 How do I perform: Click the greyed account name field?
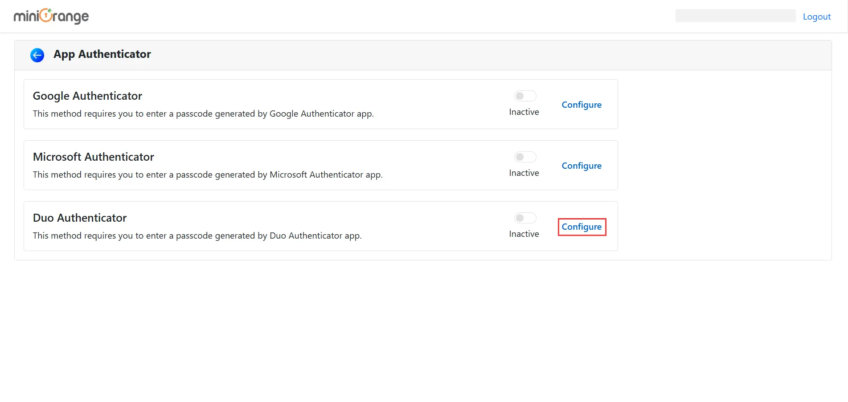(x=735, y=16)
